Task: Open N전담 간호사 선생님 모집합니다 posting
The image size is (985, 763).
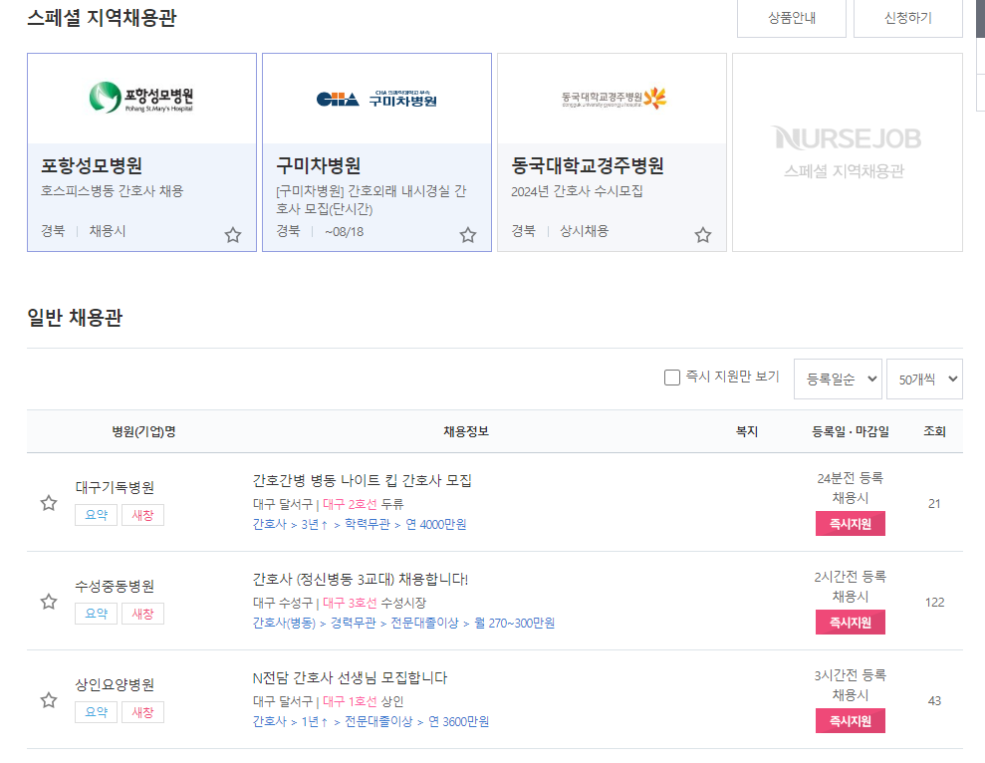Action: point(350,677)
